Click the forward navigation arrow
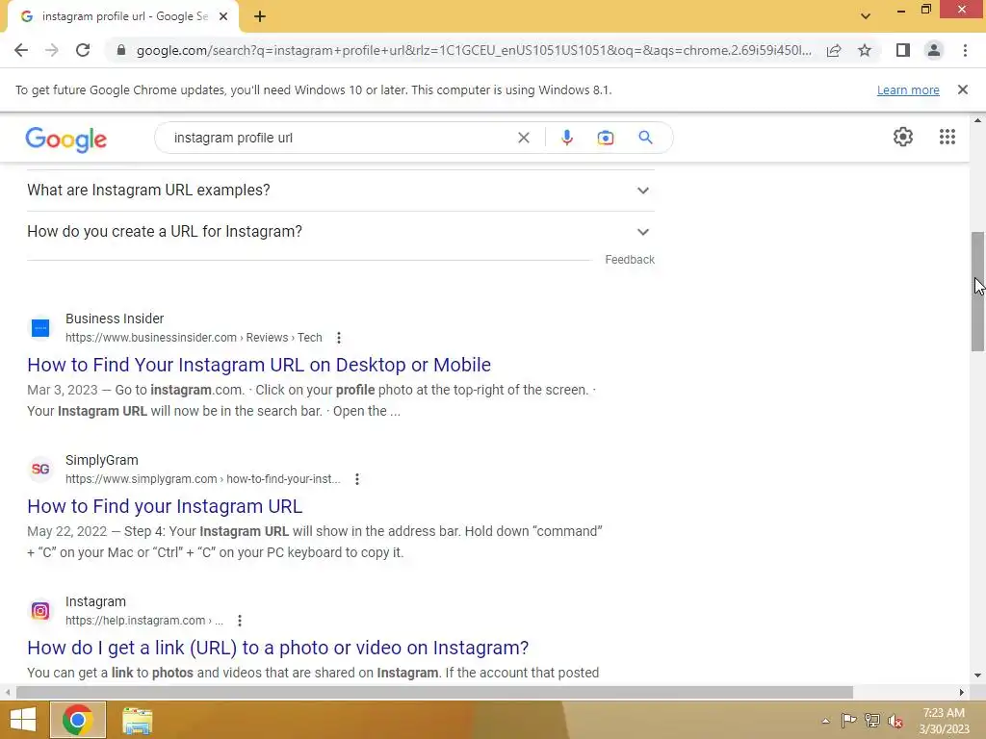This screenshot has height=739, width=986. point(52,50)
